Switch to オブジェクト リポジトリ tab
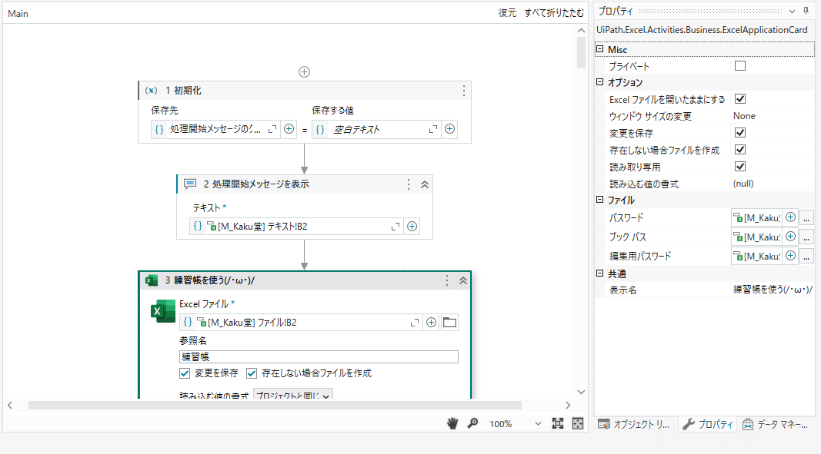 634,424
